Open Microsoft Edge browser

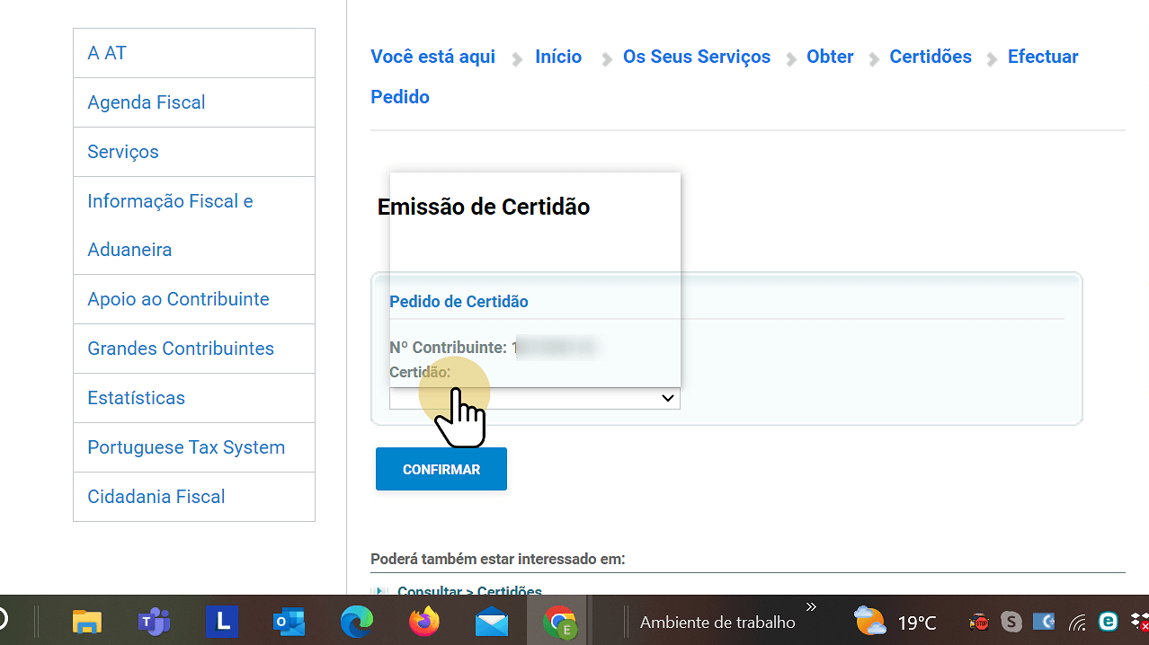(356, 622)
